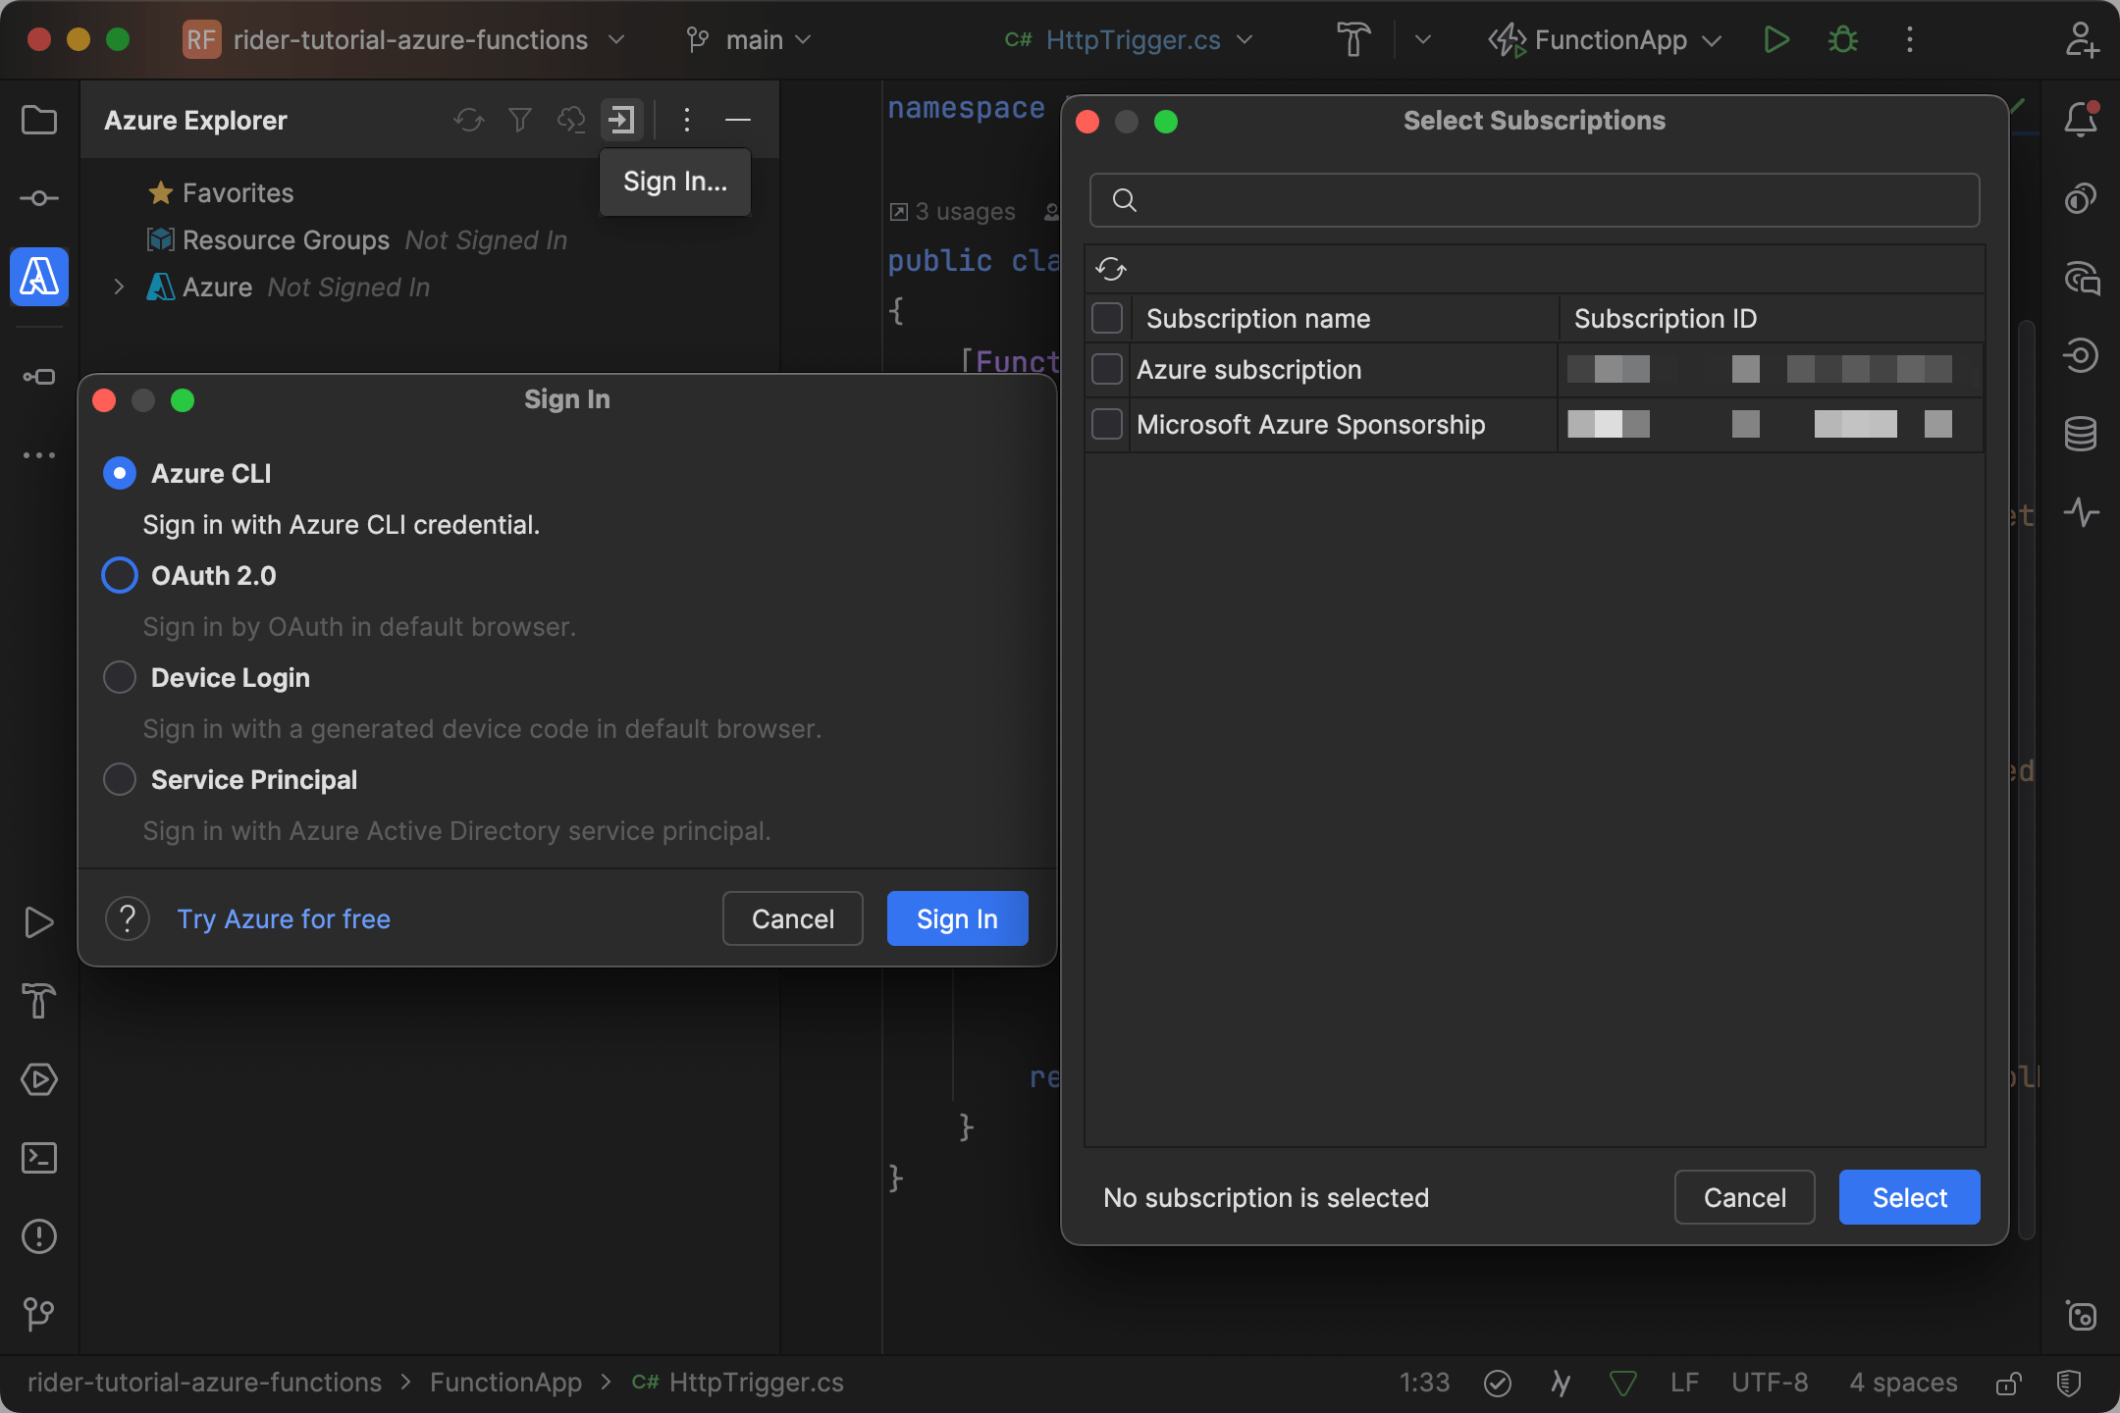Open the Azure Explorer filter options
This screenshot has height=1413, width=2120.
click(519, 120)
